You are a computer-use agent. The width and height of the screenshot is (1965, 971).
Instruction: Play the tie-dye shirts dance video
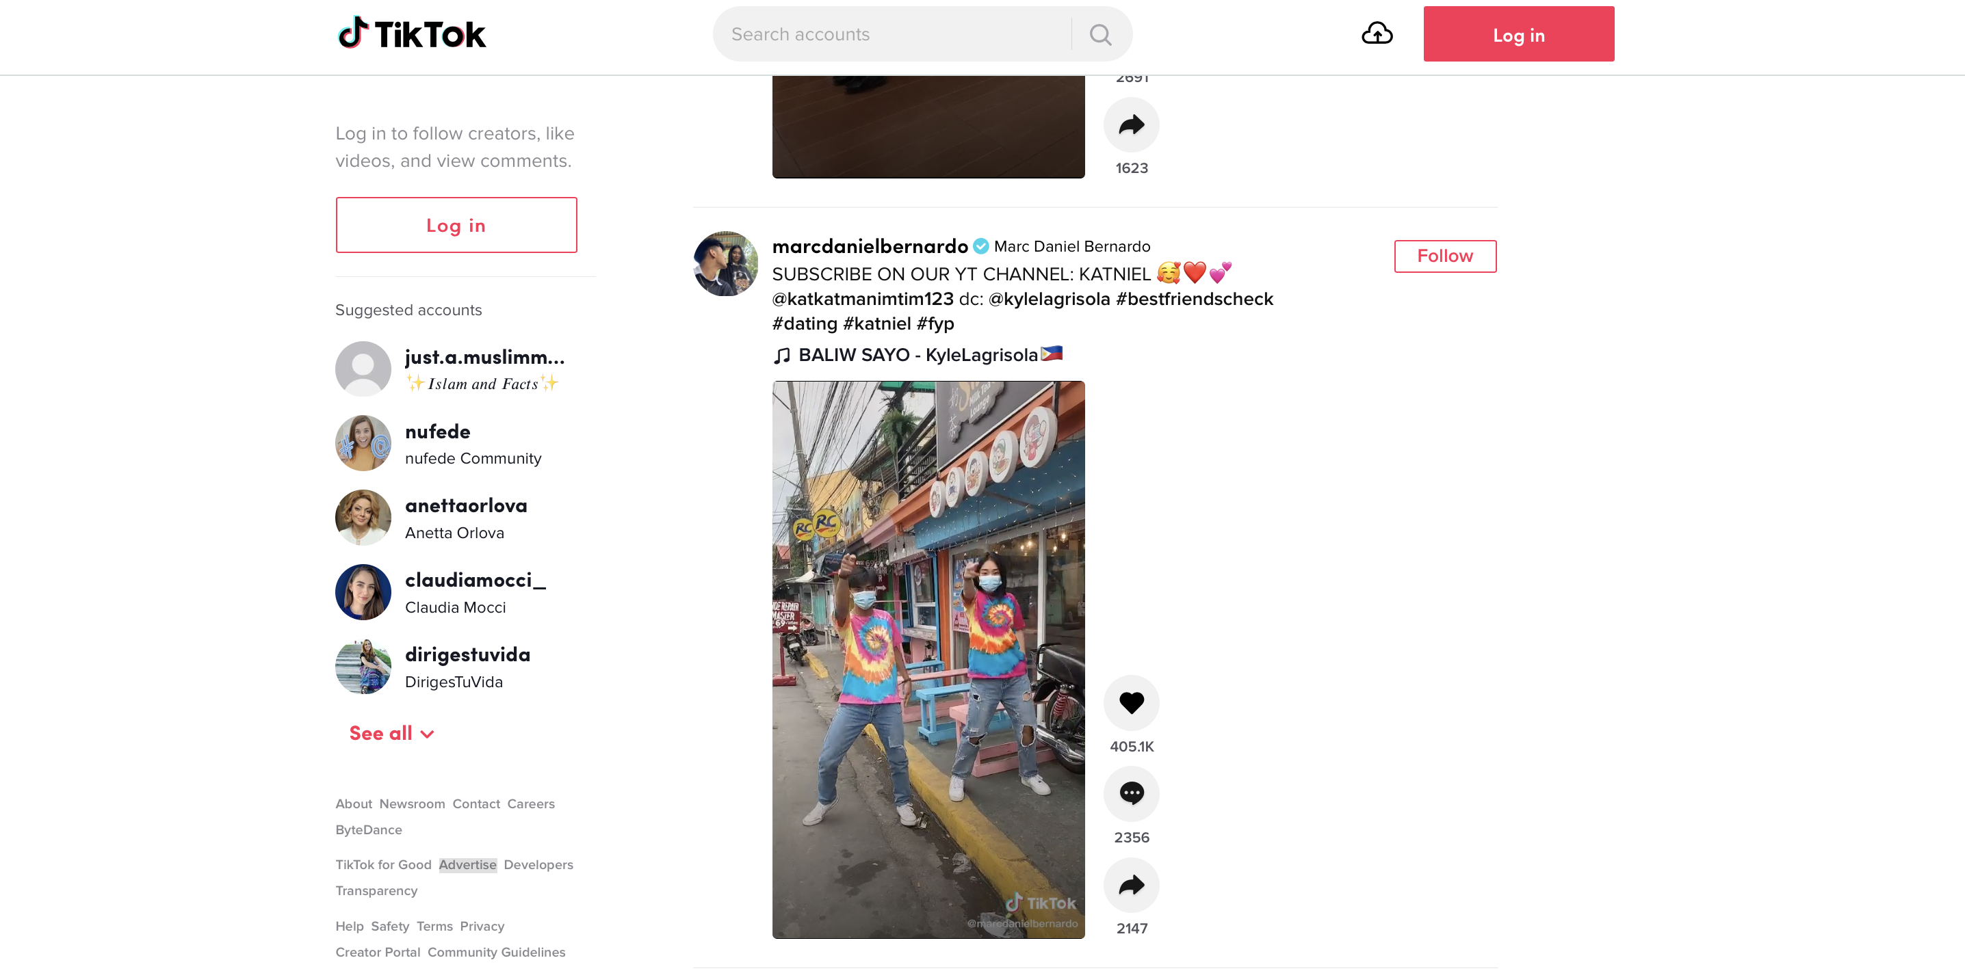(x=928, y=660)
